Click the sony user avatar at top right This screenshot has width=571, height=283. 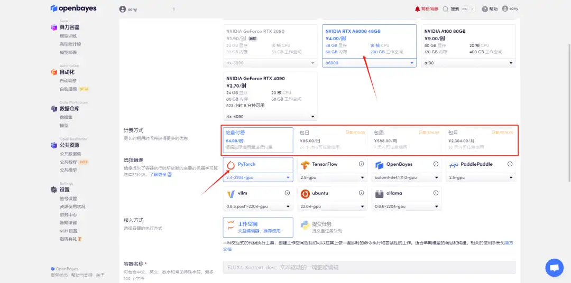point(505,9)
